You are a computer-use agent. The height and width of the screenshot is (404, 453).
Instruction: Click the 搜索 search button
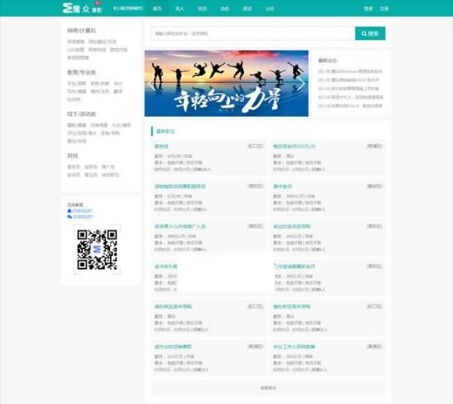coord(370,33)
